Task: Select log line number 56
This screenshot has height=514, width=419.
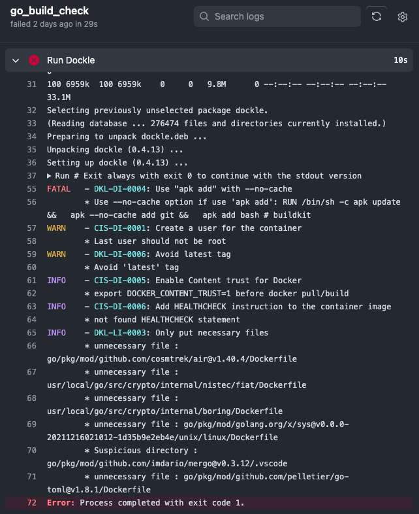Action: click(x=32, y=202)
